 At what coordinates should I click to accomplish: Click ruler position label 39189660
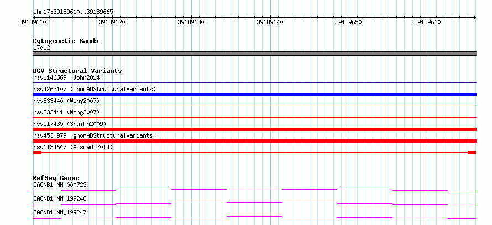tap(428, 22)
